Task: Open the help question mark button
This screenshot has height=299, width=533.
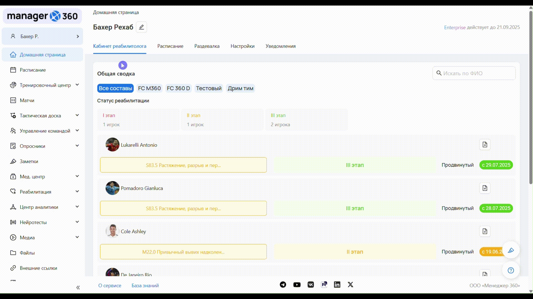Action: coord(511,270)
